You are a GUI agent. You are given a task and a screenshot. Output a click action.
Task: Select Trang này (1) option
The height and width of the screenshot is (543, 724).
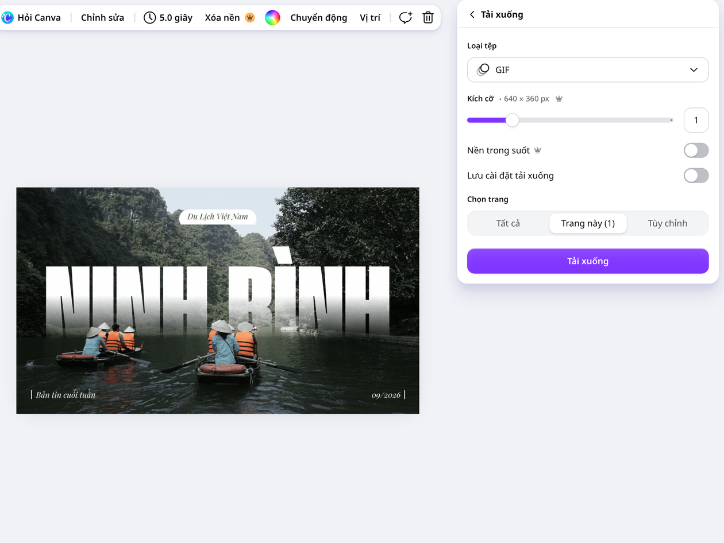click(x=588, y=223)
